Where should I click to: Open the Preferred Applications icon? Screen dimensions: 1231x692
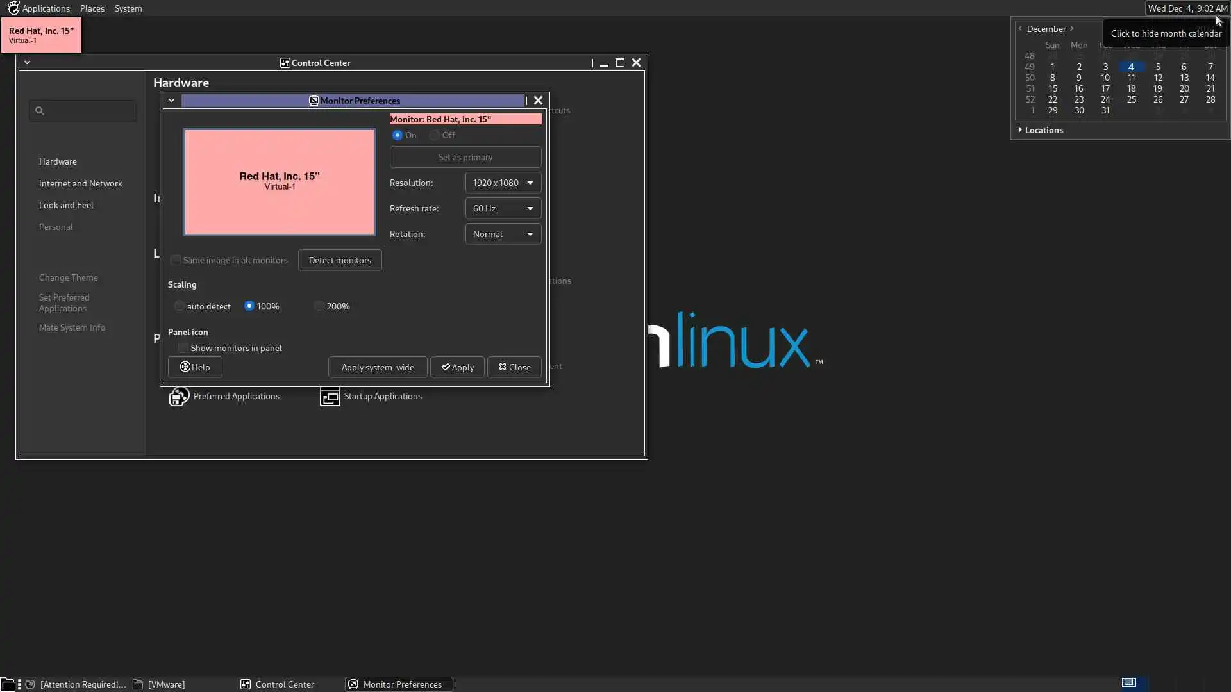[x=179, y=397]
